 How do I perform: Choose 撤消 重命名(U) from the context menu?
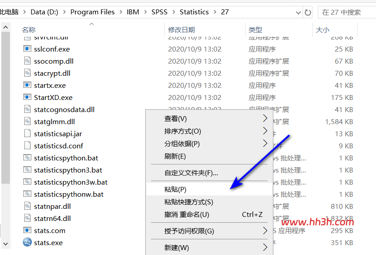click(209, 215)
